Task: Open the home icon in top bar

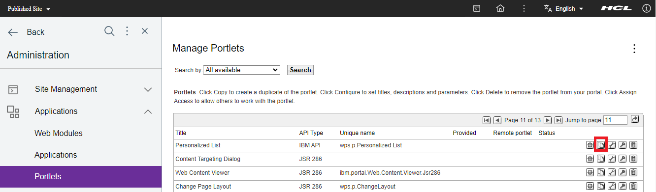Action: point(500,8)
